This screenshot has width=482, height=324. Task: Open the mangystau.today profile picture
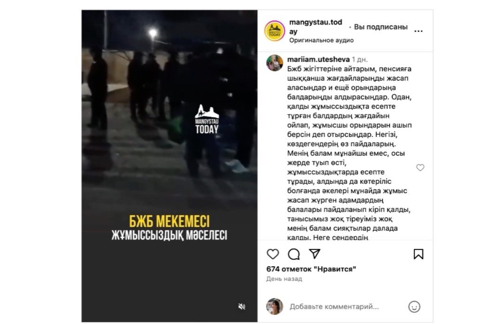tap(275, 30)
